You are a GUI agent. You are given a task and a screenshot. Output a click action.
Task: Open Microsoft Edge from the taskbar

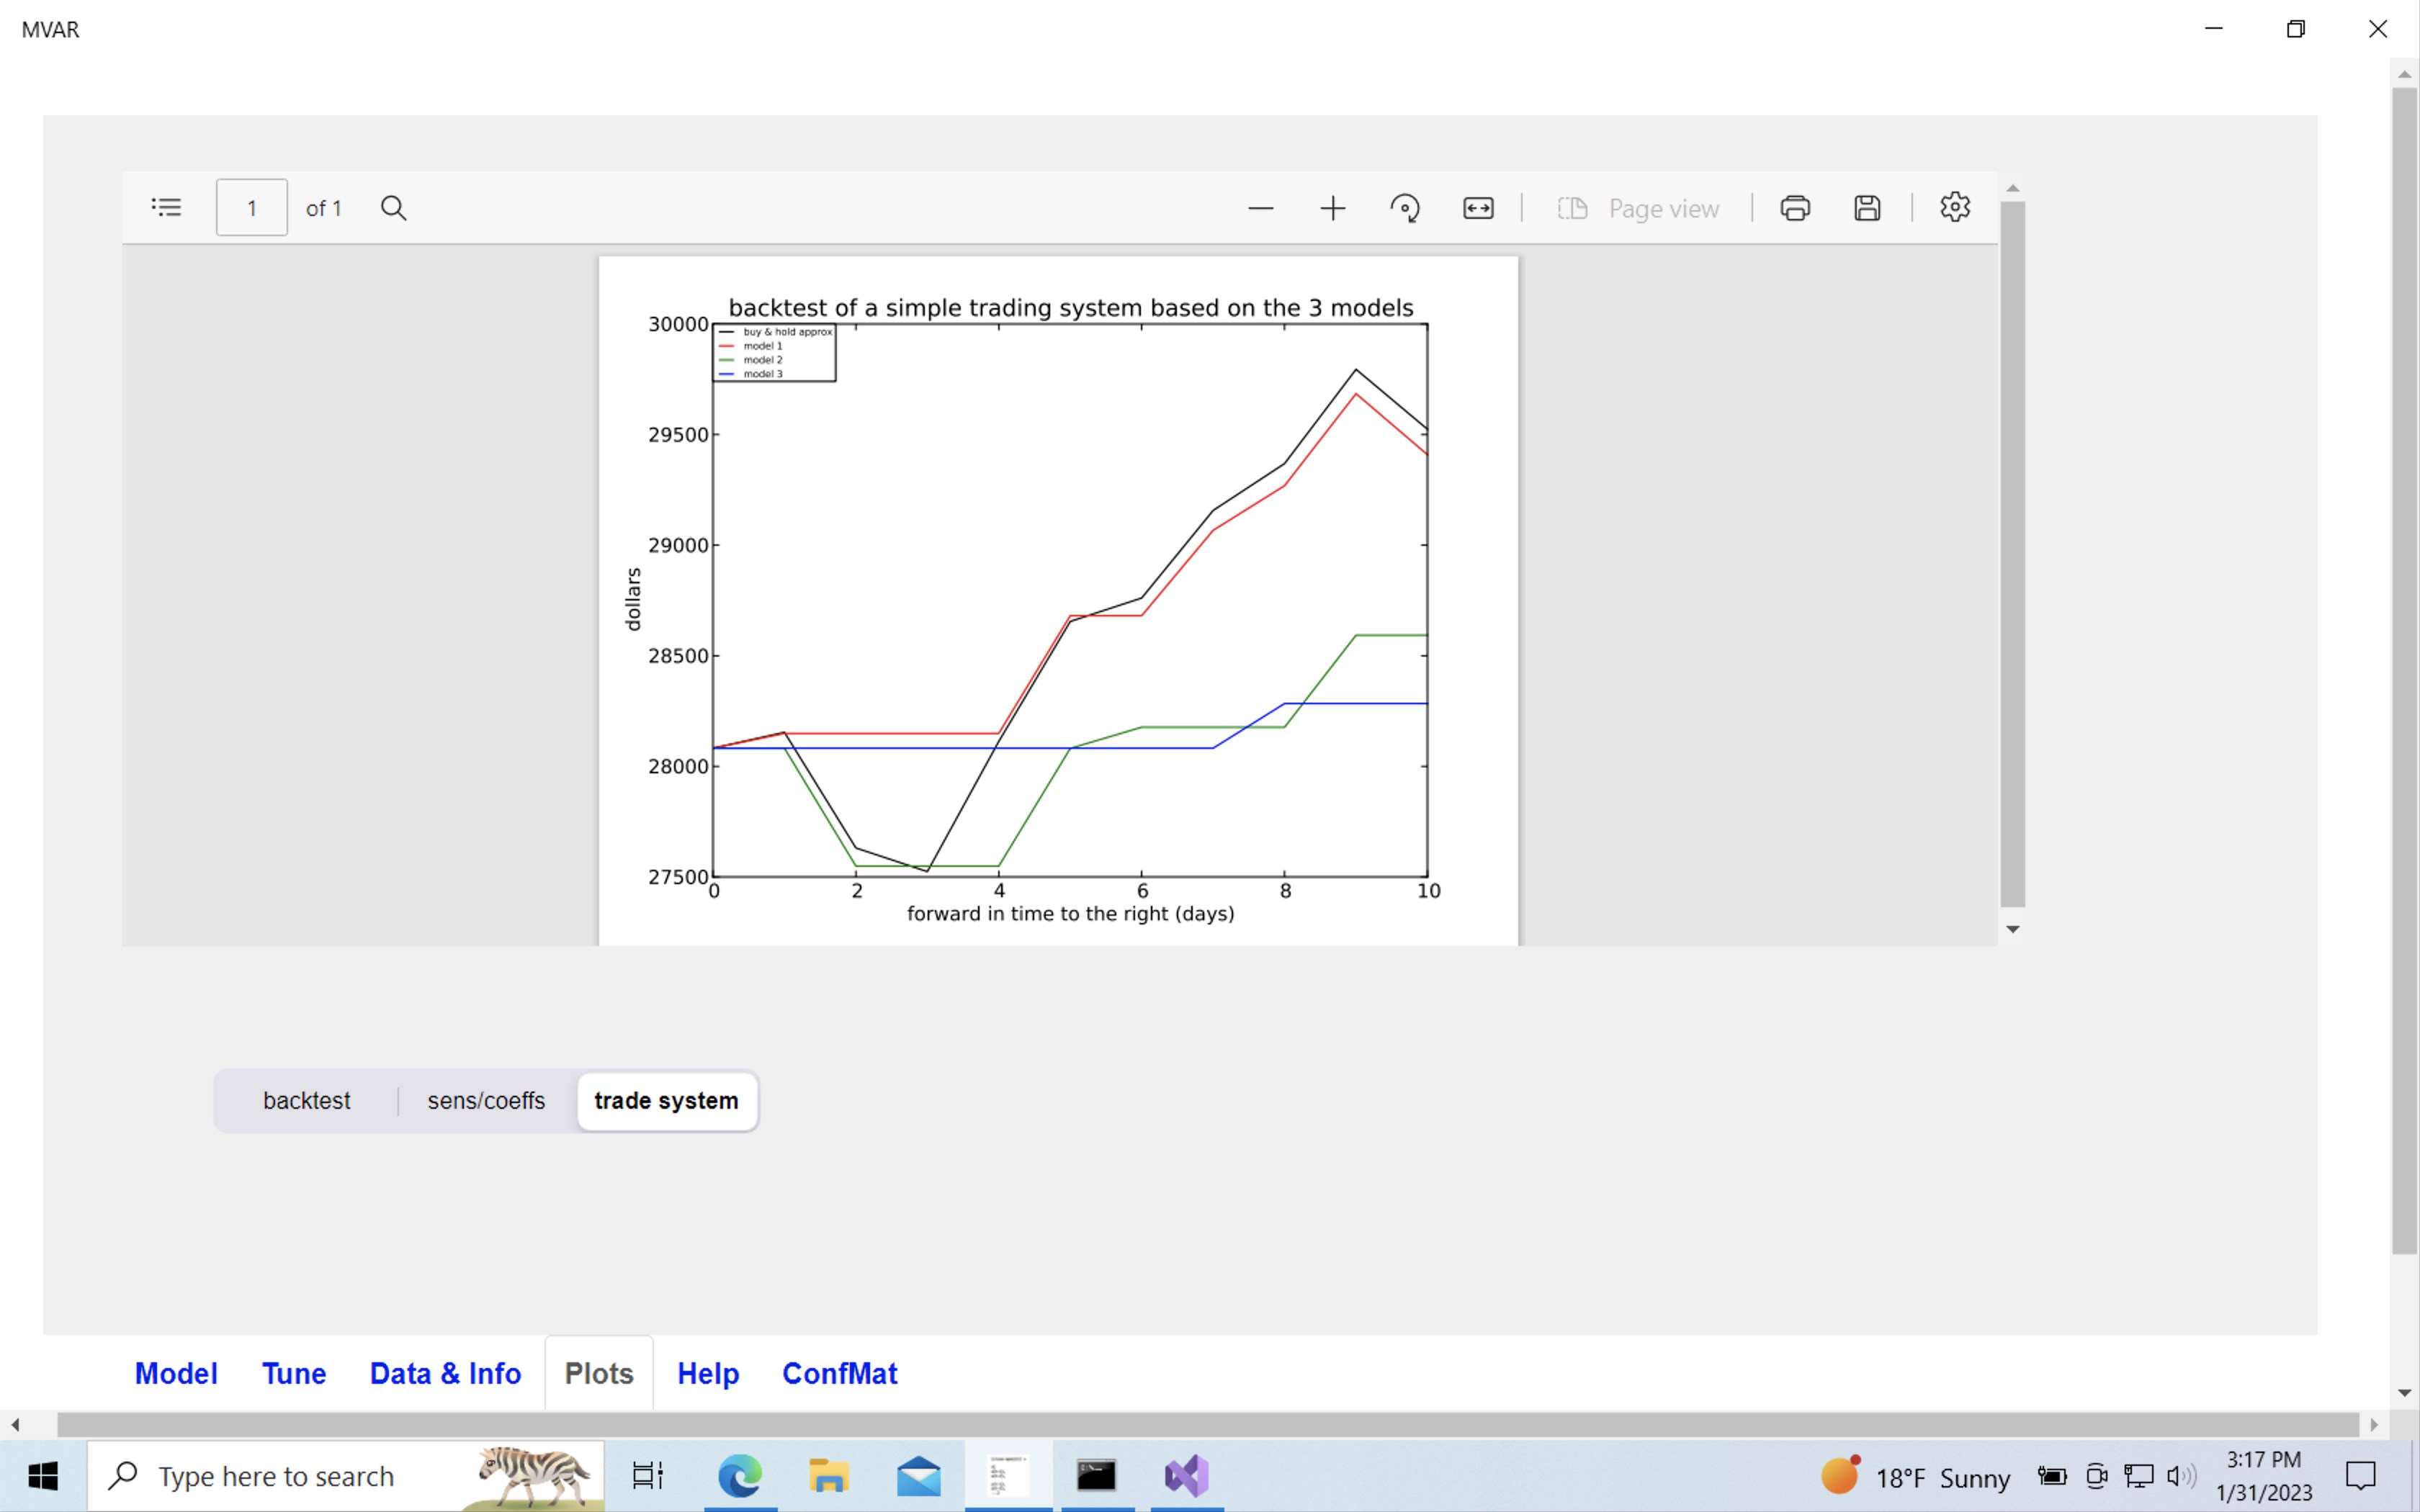pyautogui.click(x=740, y=1476)
